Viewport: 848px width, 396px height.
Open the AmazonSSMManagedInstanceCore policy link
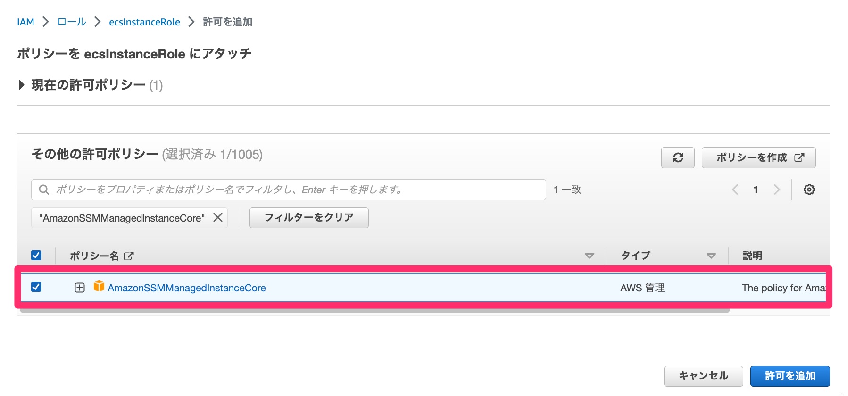(187, 288)
